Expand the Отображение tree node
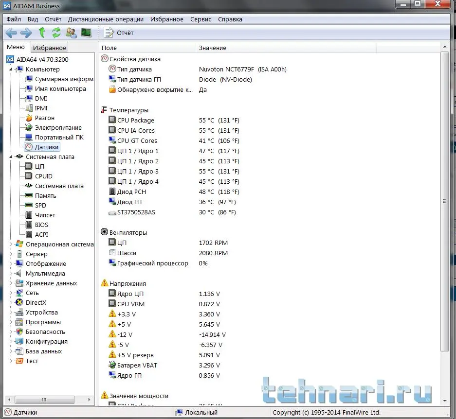The image size is (456, 419). point(11,264)
